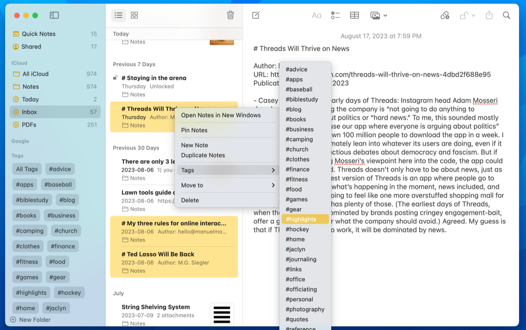Screen dimensions: 526x330
Task: Delete notes with the trash icon
Action: (x=231, y=15)
